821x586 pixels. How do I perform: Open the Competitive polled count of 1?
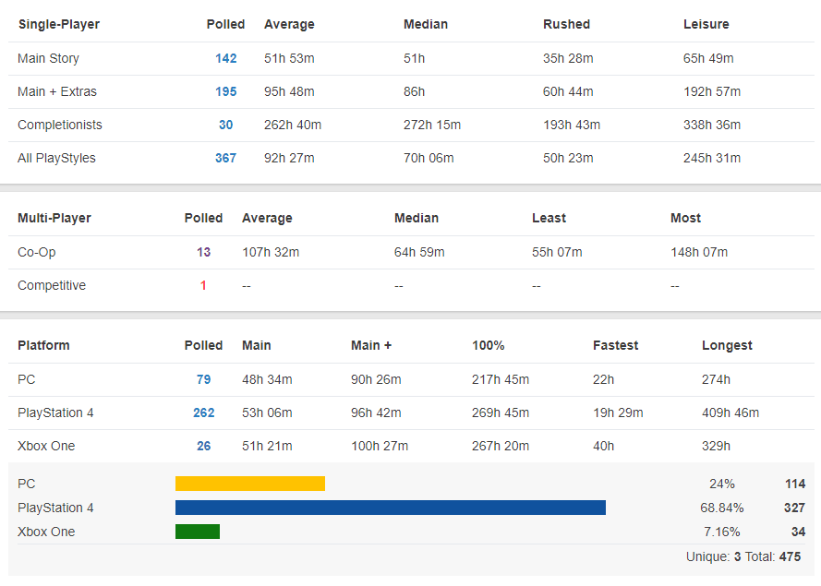203,285
